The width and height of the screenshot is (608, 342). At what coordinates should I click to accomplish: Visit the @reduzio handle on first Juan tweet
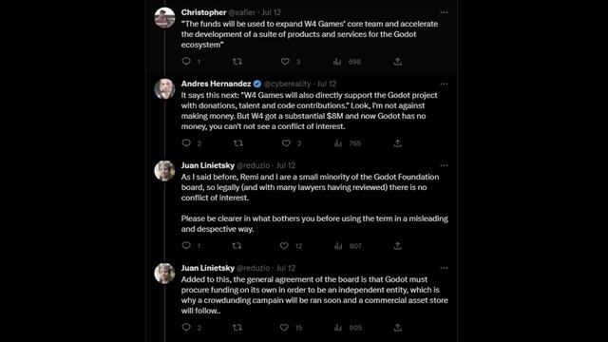pyautogui.click(x=254, y=165)
